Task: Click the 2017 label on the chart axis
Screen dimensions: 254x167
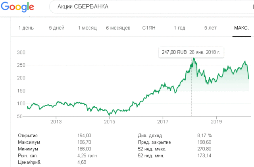Action: (163, 121)
